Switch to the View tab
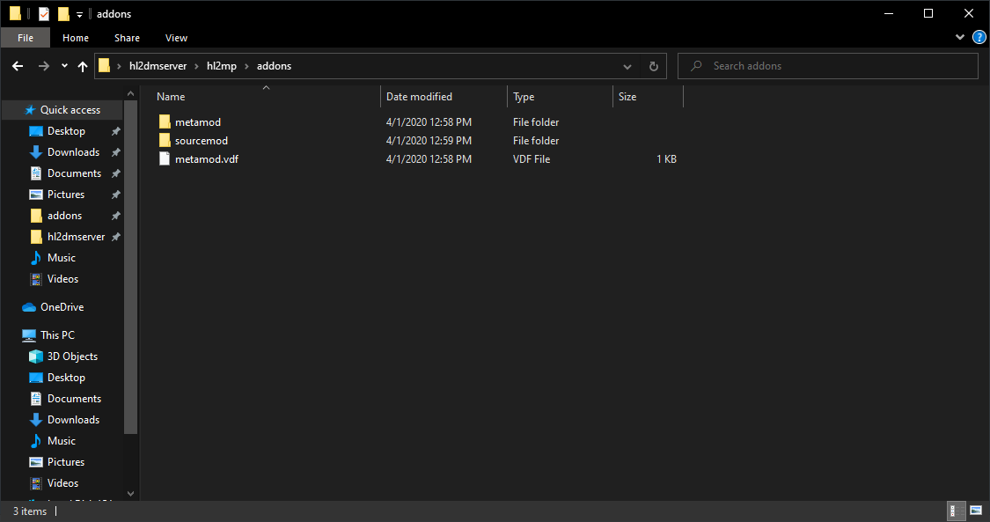 (x=176, y=38)
